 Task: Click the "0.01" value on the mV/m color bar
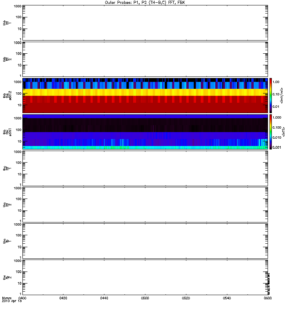(276, 107)
